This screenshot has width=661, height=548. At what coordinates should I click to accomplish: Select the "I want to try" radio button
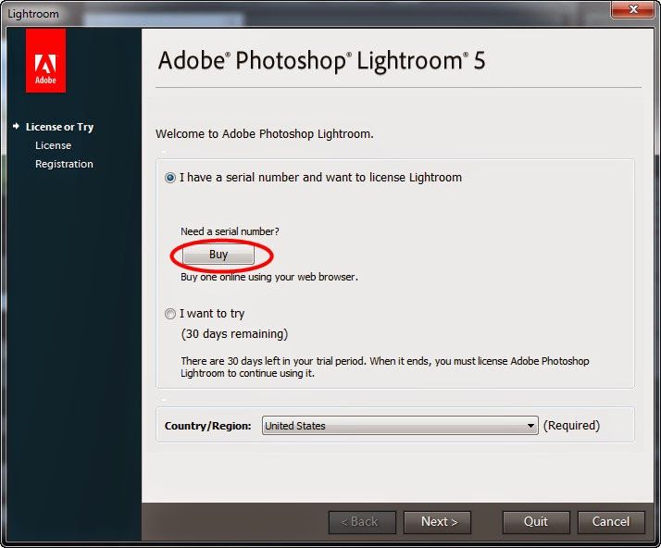[170, 314]
